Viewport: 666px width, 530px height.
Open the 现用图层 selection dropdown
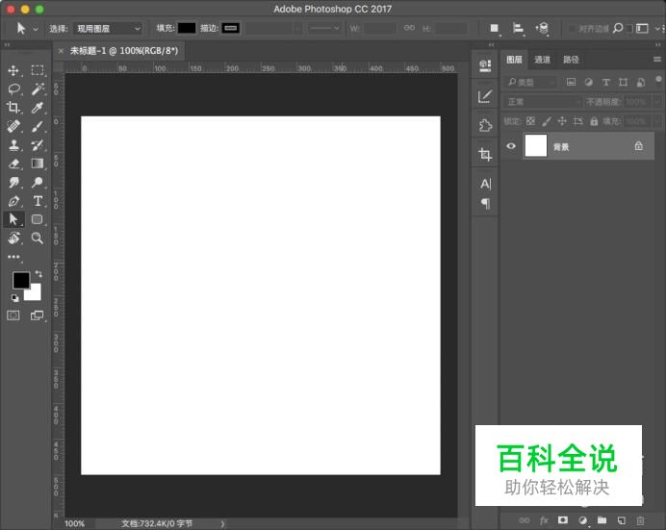point(108,29)
